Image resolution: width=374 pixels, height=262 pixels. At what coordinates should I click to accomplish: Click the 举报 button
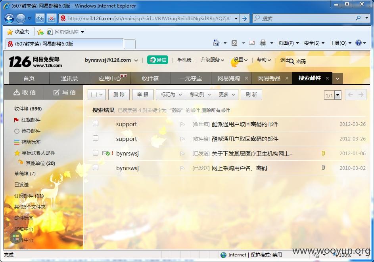tap(143, 95)
